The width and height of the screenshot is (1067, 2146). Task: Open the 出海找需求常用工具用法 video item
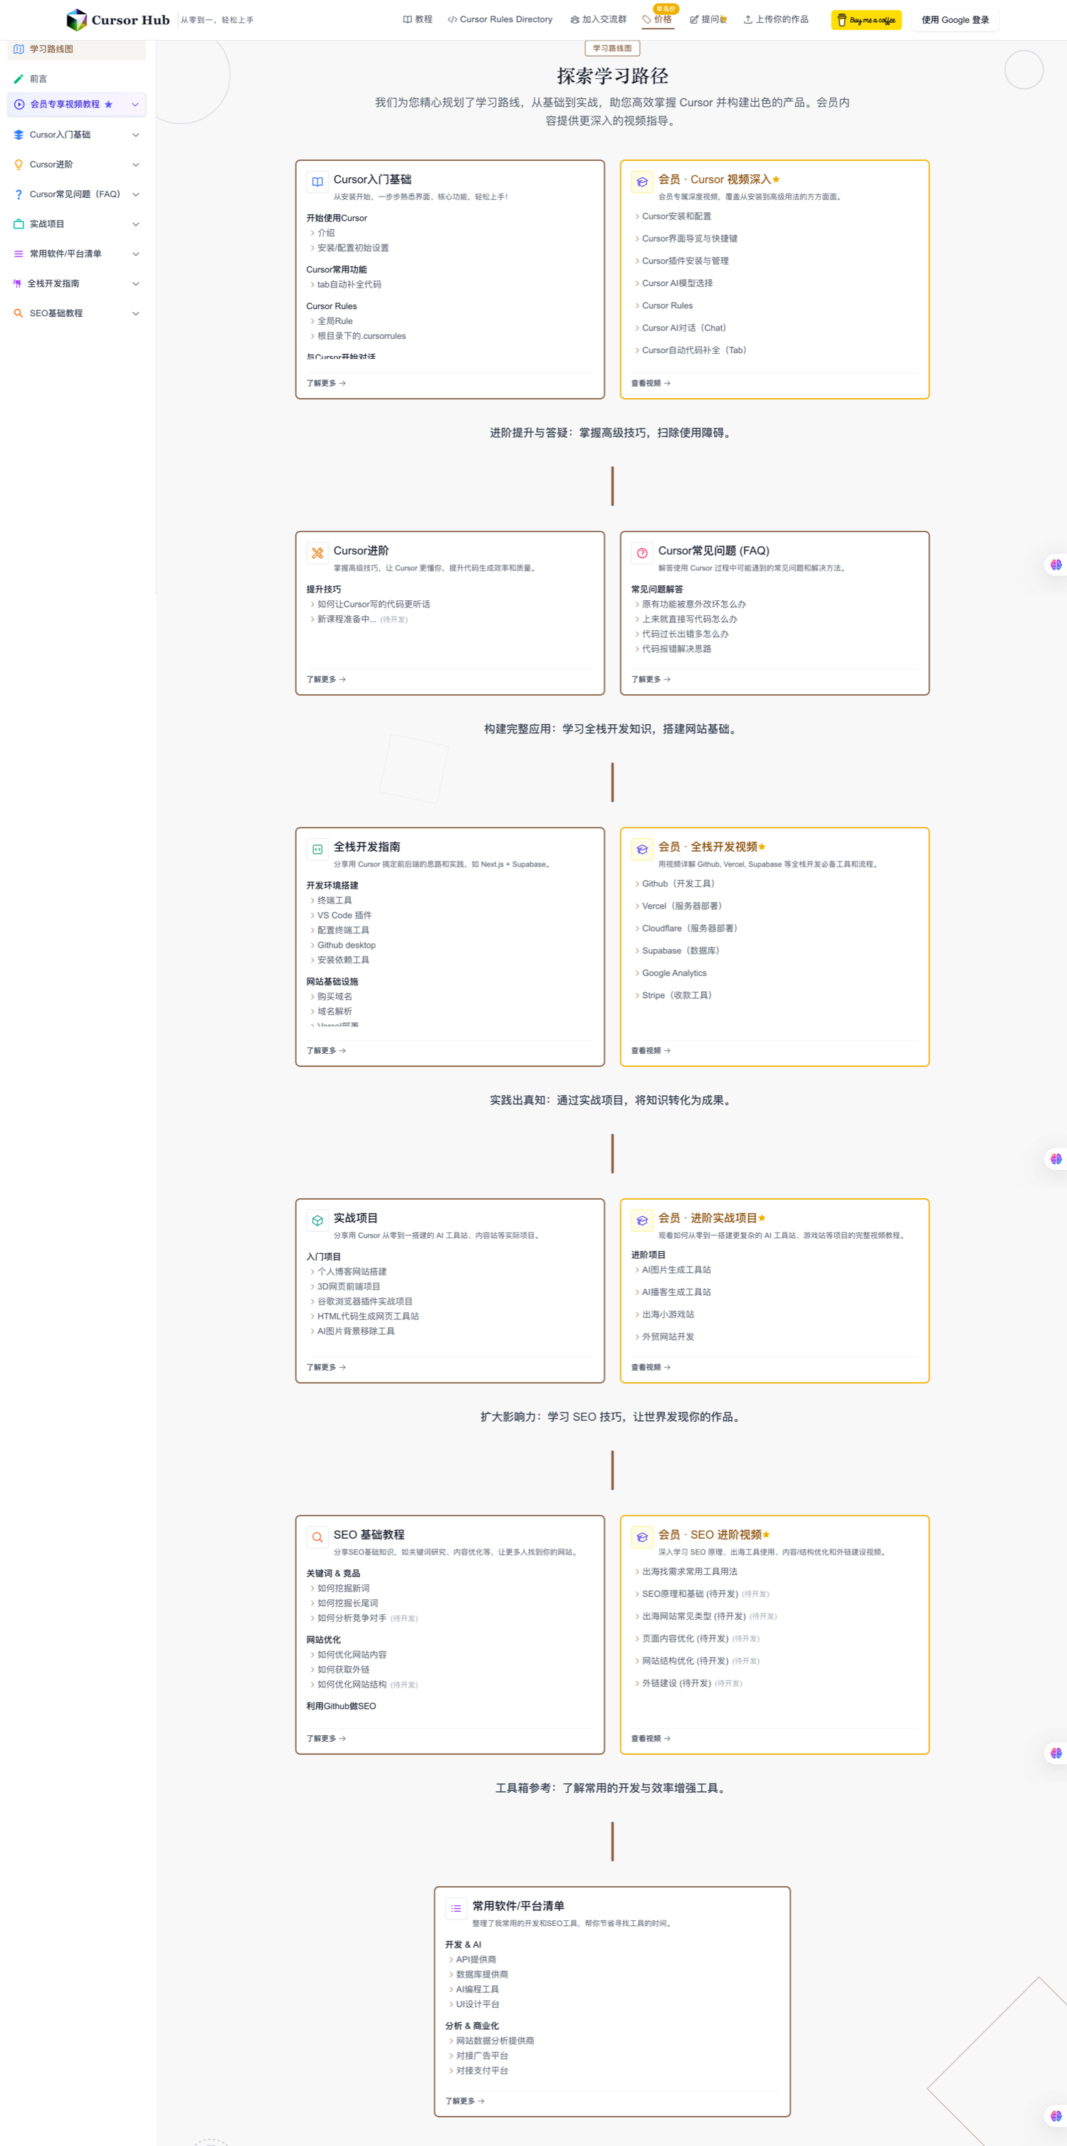[x=690, y=1572]
